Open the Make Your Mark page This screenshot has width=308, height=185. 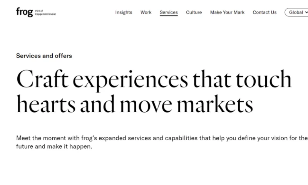pyautogui.click(x=227, y=12)
